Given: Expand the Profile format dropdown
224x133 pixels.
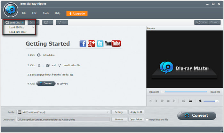Looking at the screenshot, I should click(x=108, y=112).
